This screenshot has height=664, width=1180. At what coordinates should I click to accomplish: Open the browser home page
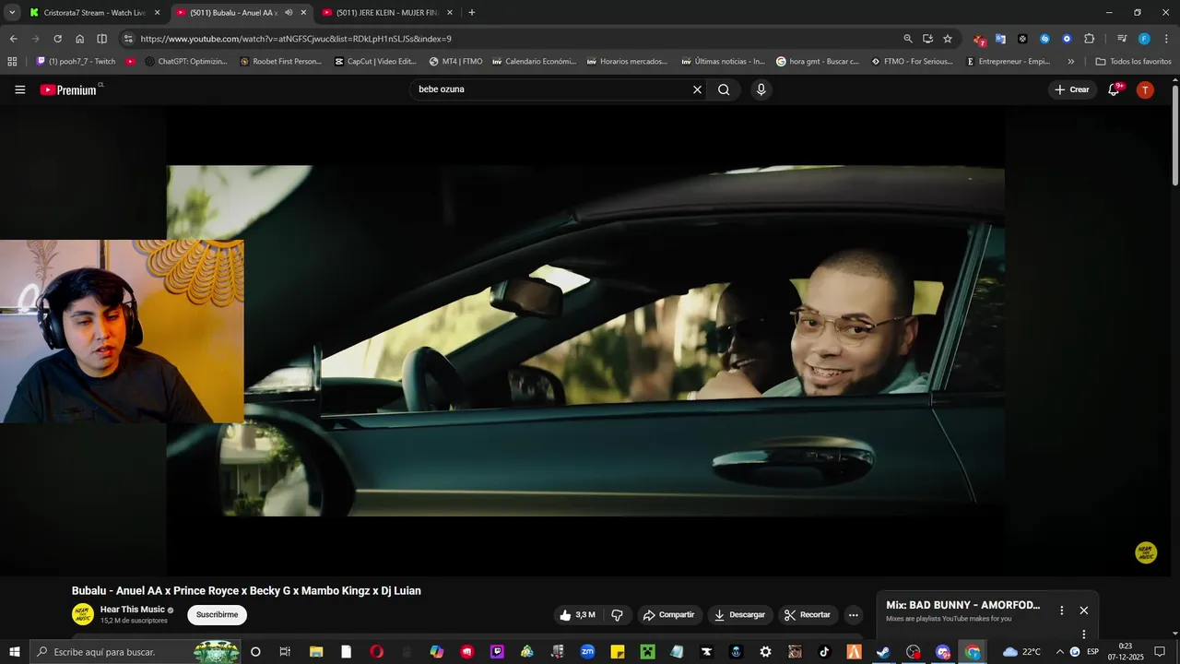point(79,39)
